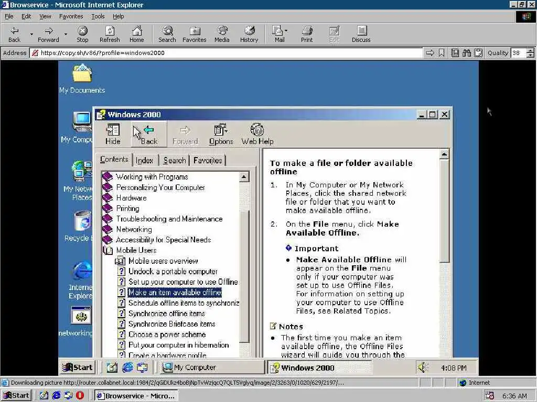The image size is (537, 402).
Task: Open the Mail button dropdown arrow
Action: [286, 31]
